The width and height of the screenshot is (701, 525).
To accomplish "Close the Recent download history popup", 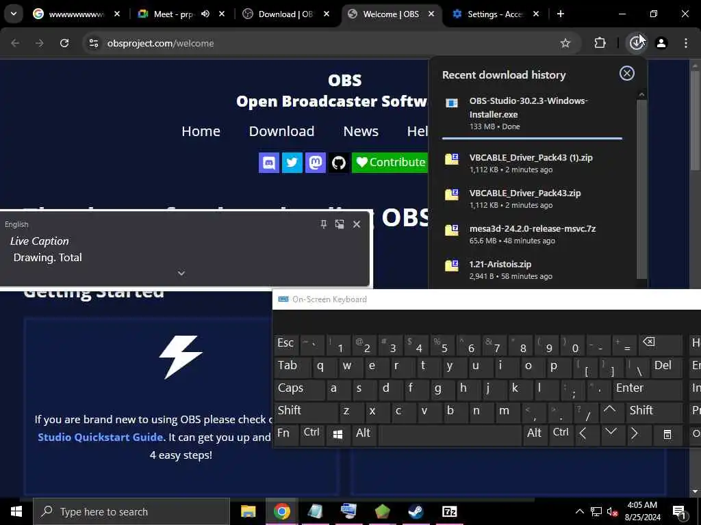I will [x=627, y=73].
